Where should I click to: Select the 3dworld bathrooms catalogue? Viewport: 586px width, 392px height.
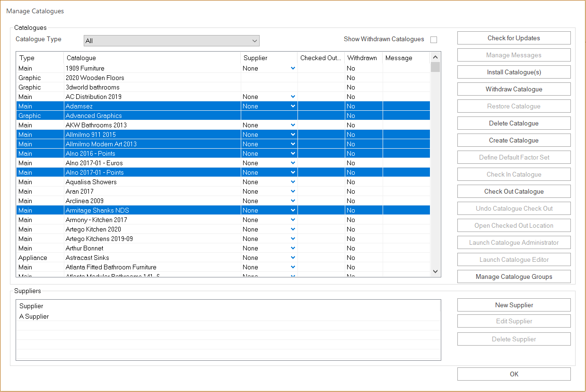(223, 87)
